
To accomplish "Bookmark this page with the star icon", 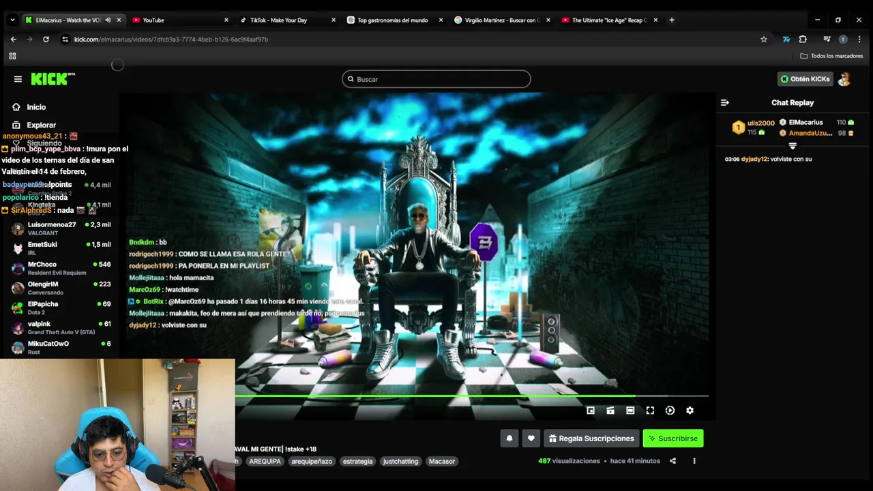I will click(764, 39).
